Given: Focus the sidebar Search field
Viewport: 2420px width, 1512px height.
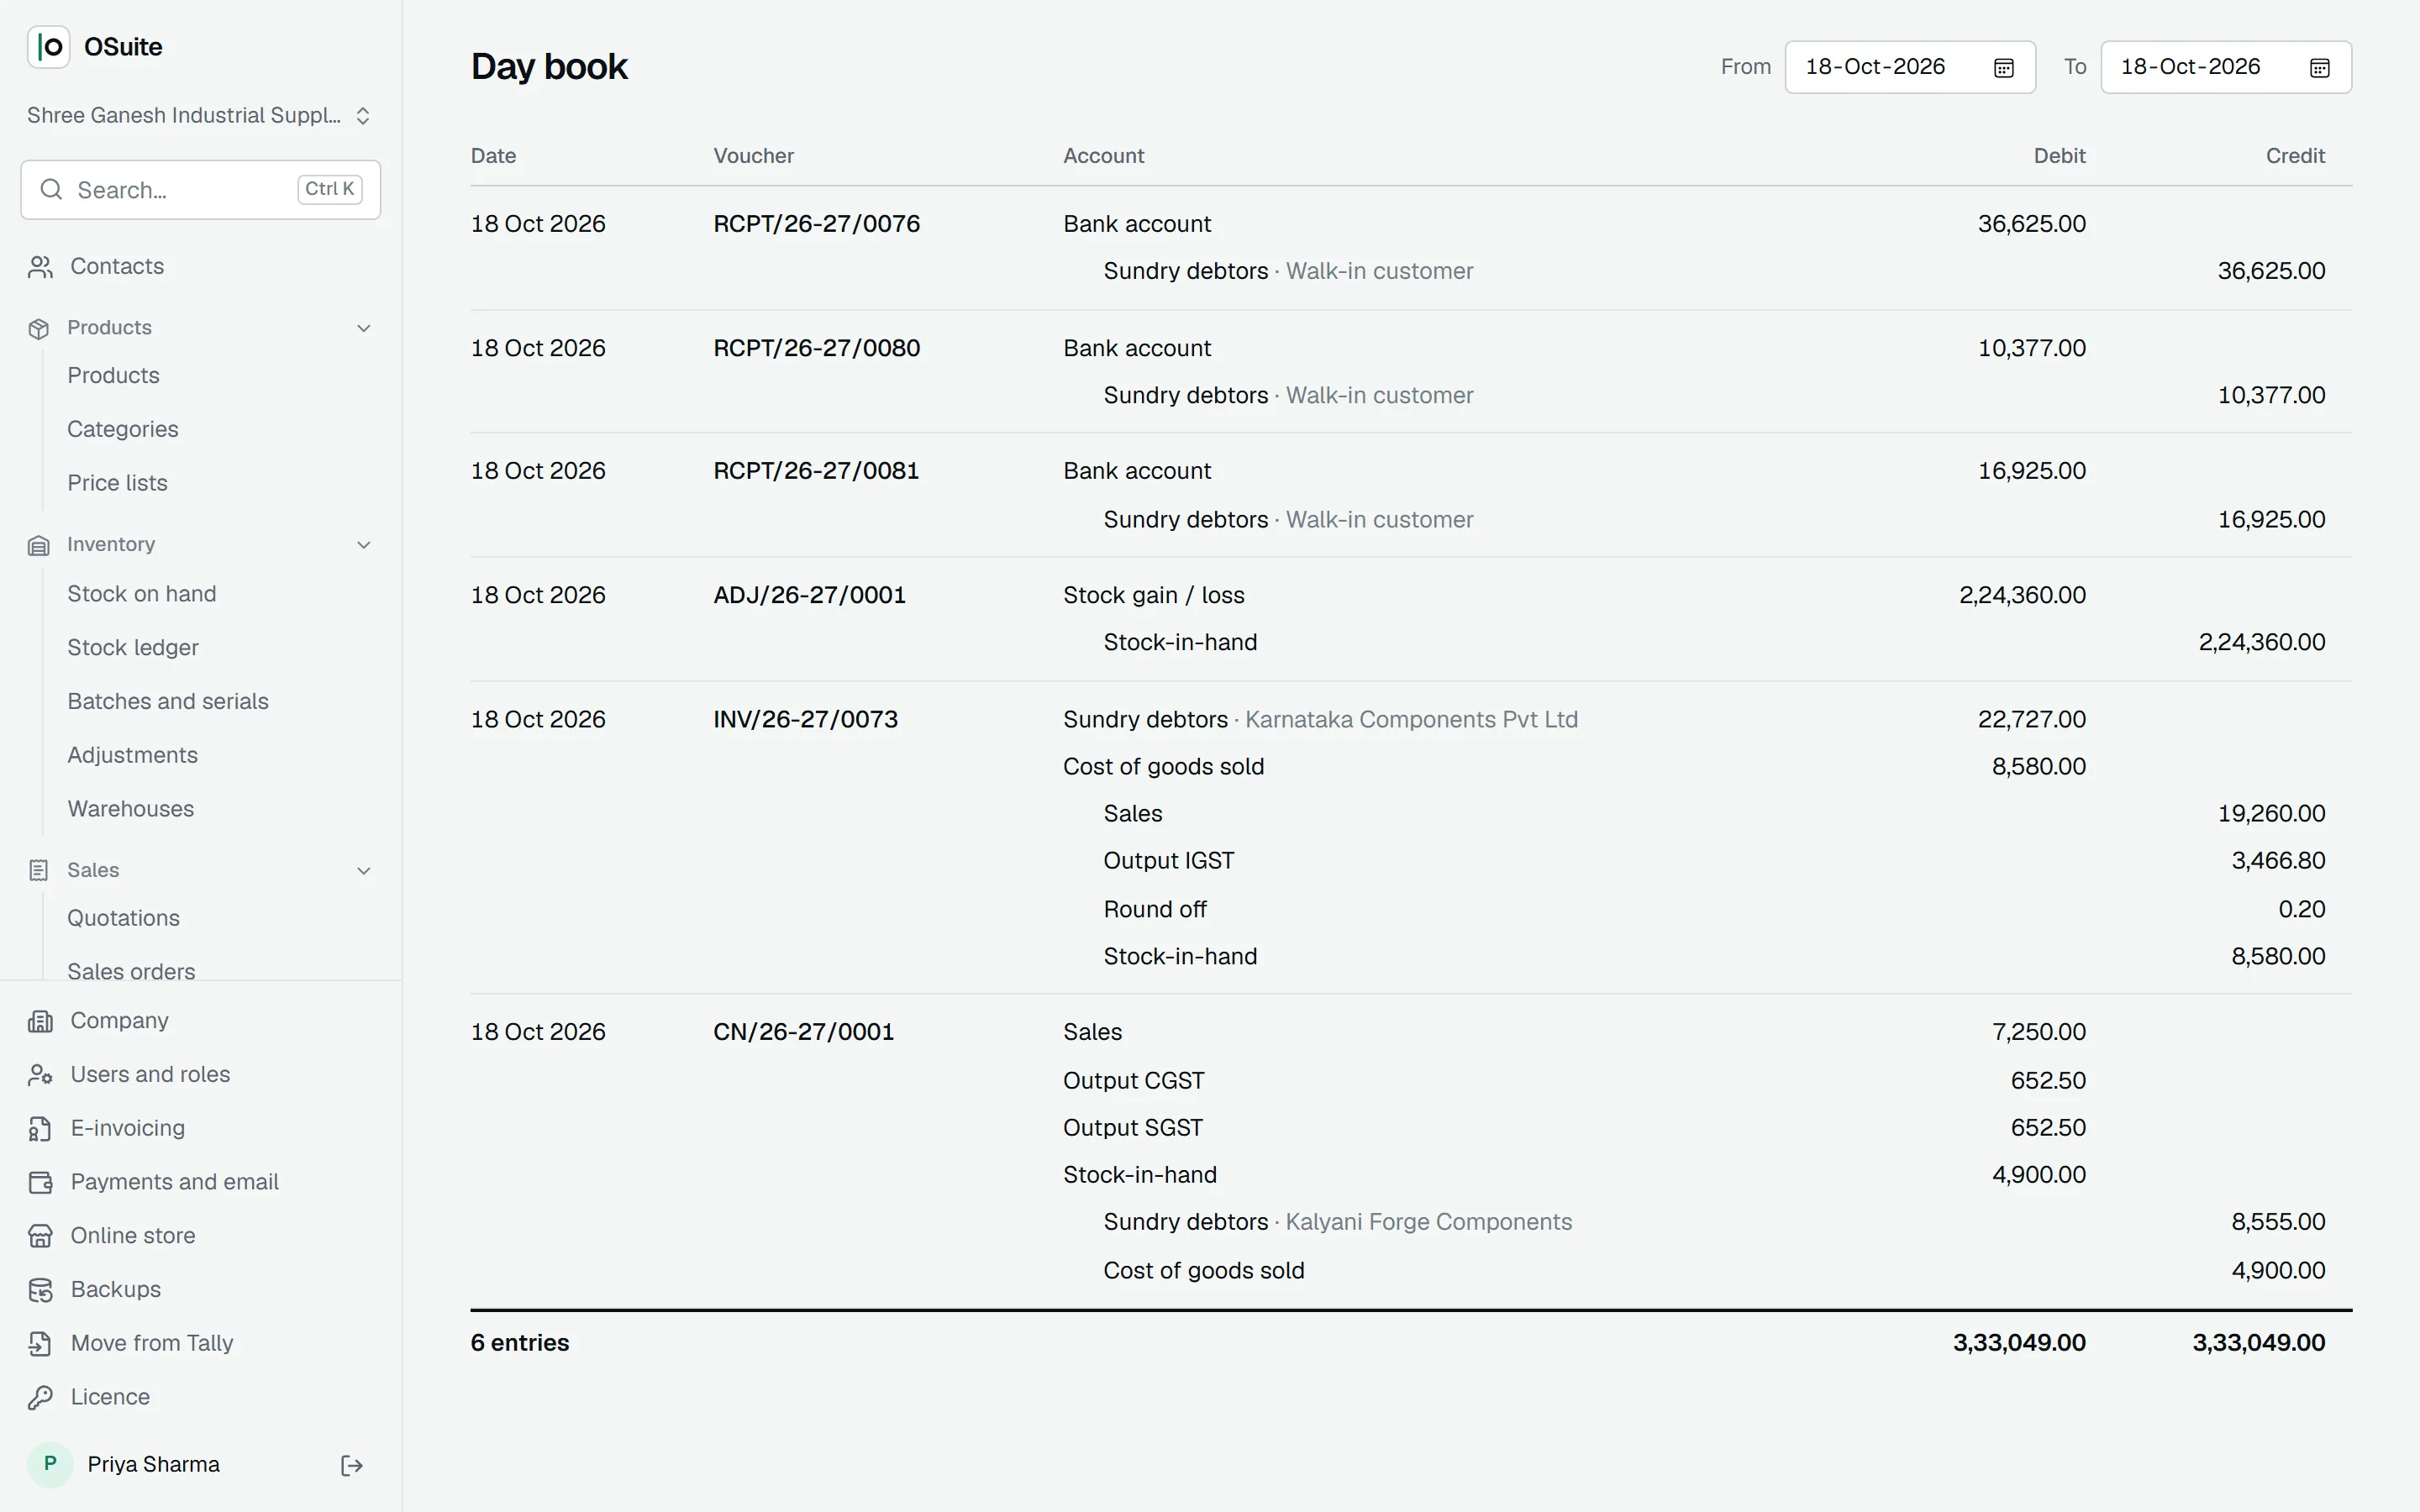Looking at the screenshot, I should (200, 190).
